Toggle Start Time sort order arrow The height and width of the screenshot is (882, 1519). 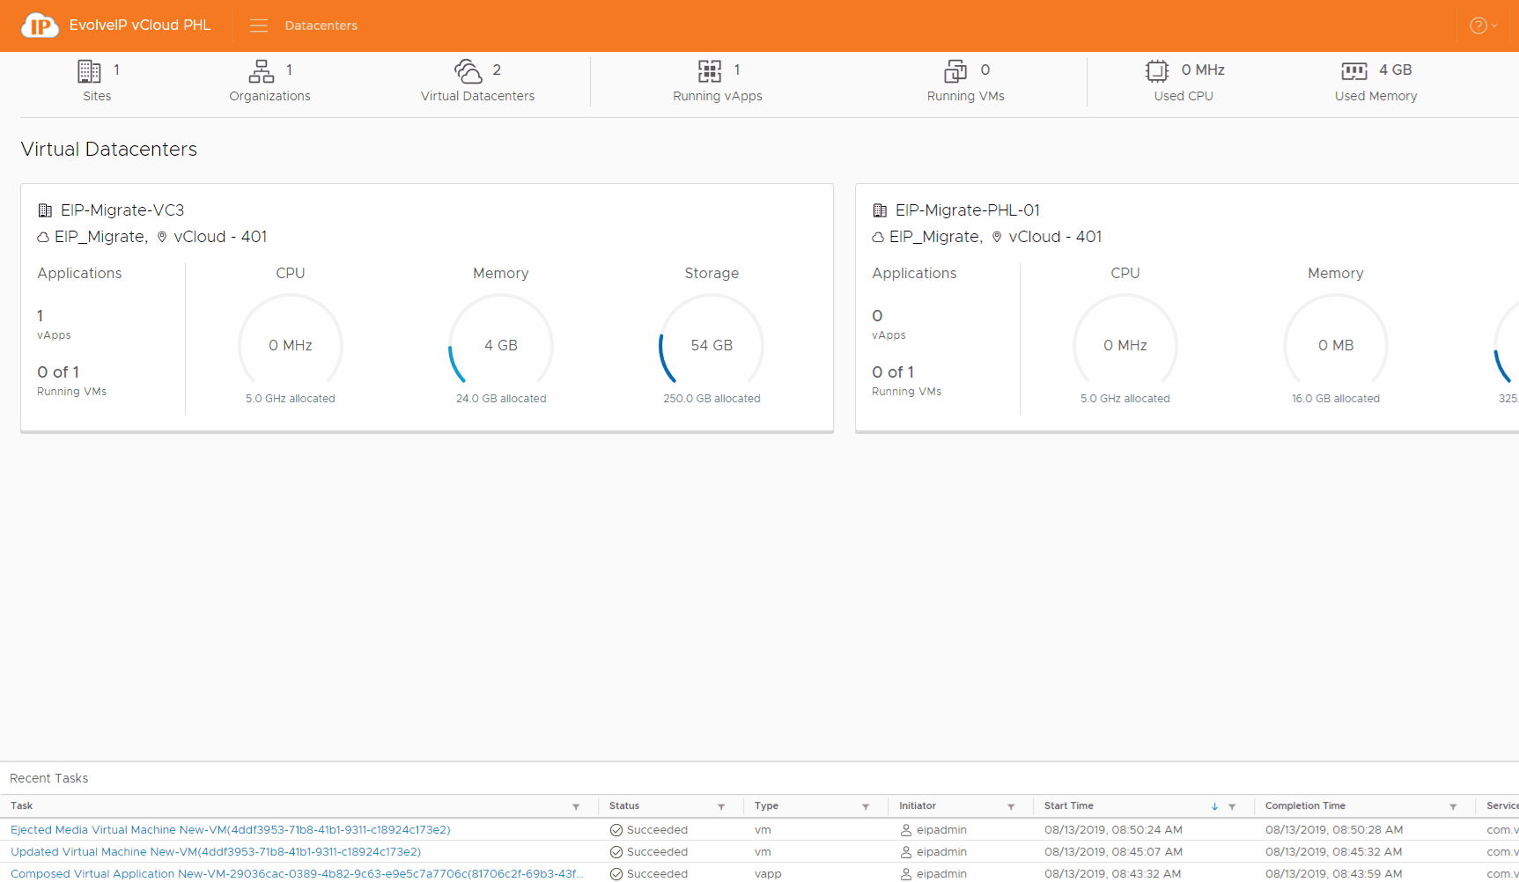point(1214,806)
